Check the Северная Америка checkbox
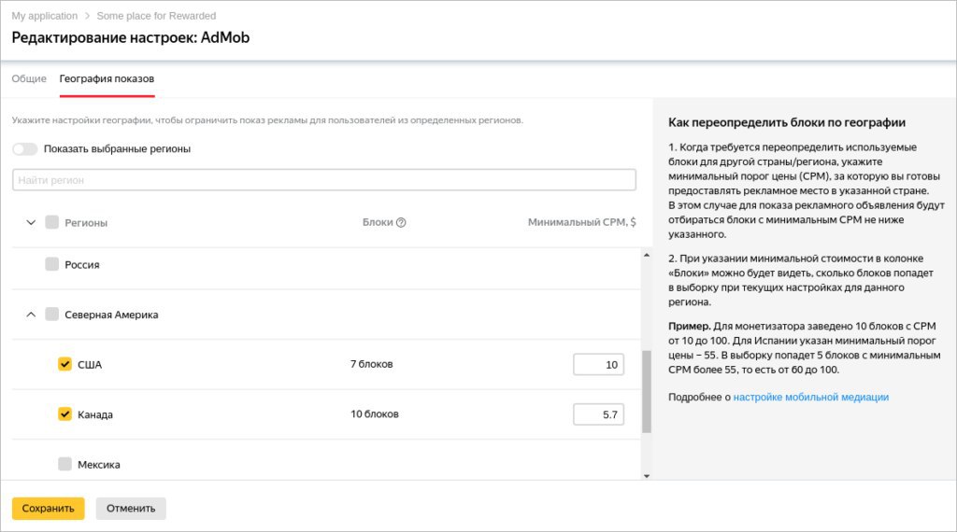 pos(52,314)
